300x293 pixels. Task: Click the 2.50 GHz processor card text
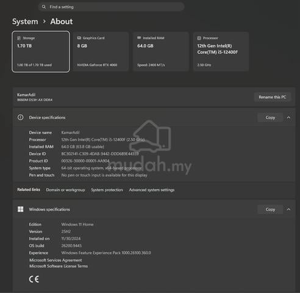[x=204, y=65]
